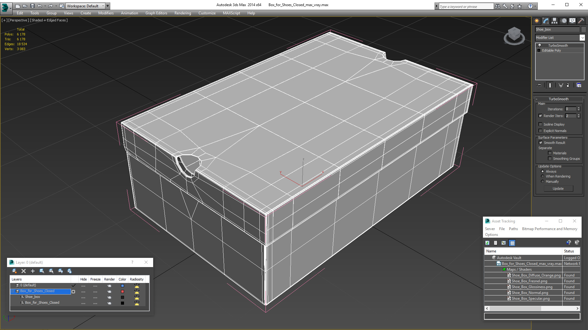Screen dimensions: 588x330
Task: Toggle Render Iters checkbox
Action: tap(540, 116)
